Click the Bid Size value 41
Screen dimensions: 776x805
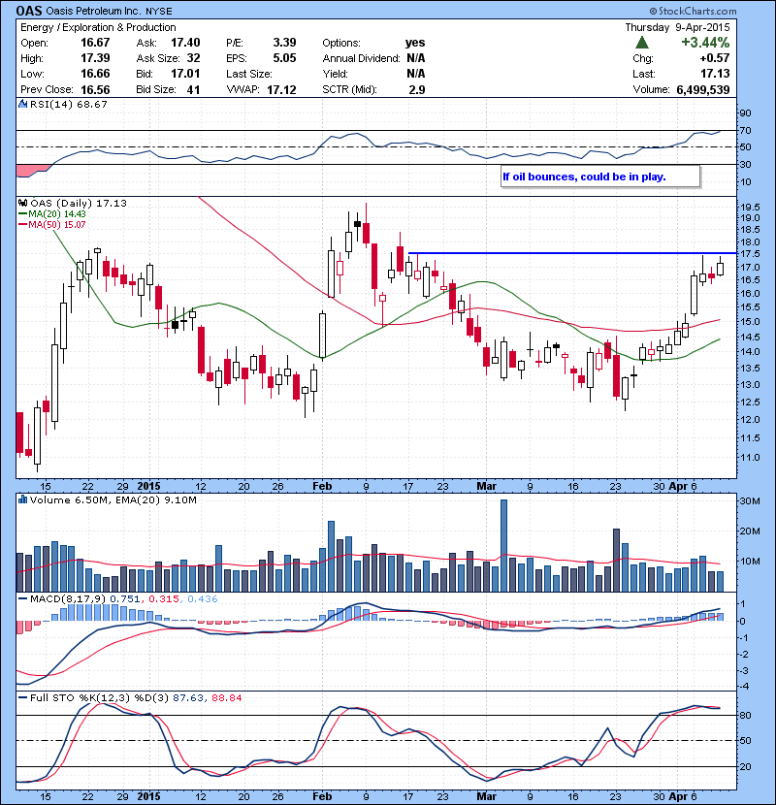(194, 90)
